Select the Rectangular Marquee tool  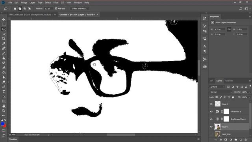pos(4,24)
